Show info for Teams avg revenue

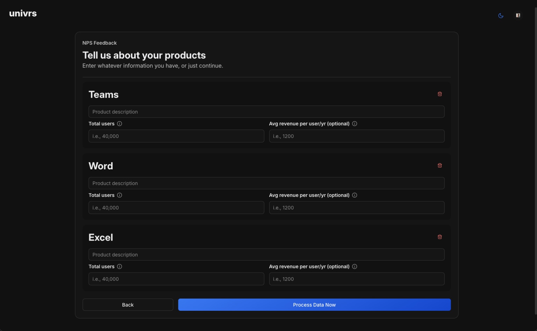[355, 124]
